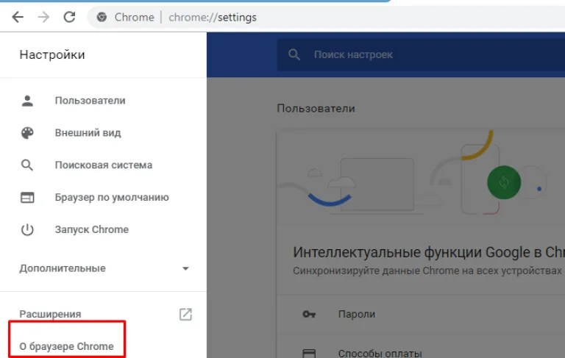Click the settings search magnifier icon
The width and height of the screenshot is (565, 358).
[x=294, y=54]
